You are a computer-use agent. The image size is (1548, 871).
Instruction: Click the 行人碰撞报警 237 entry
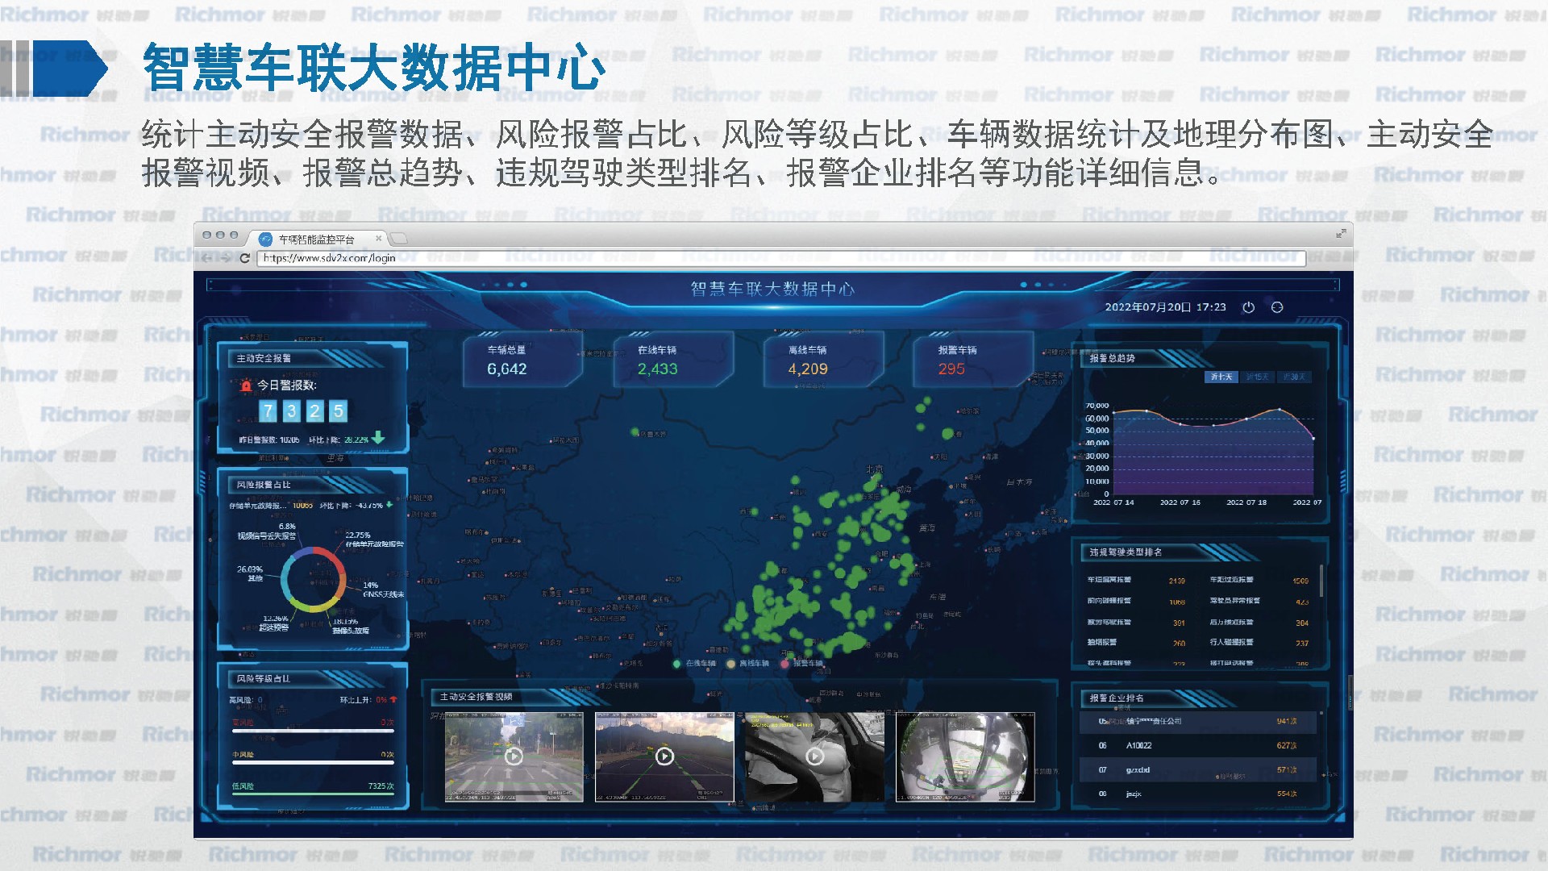click(x=1259, y=643)
